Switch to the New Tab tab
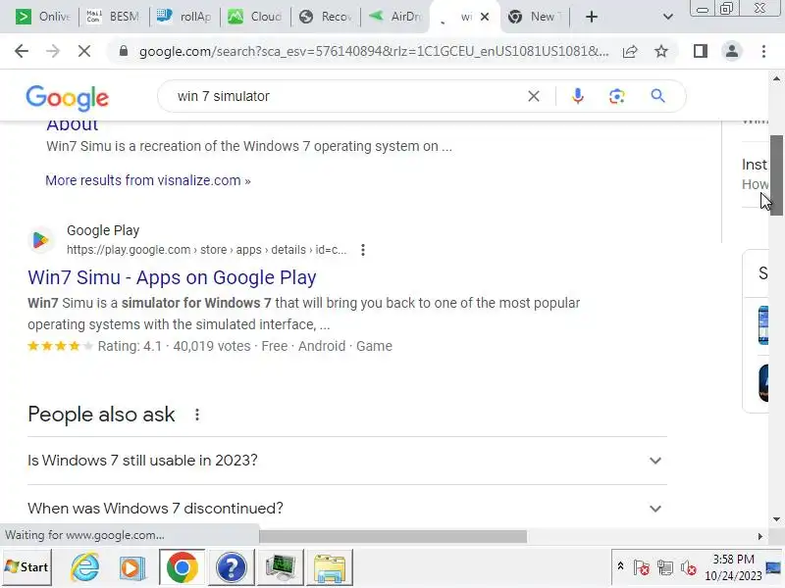 coord(535,17)
